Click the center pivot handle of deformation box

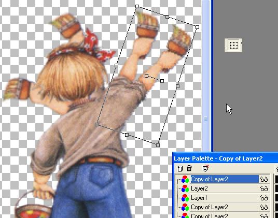pyautogui.click(x=146, y=76)
